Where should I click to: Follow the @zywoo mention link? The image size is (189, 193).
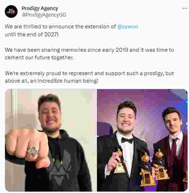pos(127,27)
